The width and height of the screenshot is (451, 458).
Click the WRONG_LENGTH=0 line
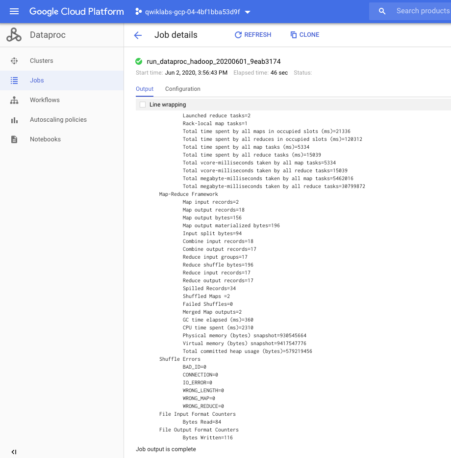point(203,391)
